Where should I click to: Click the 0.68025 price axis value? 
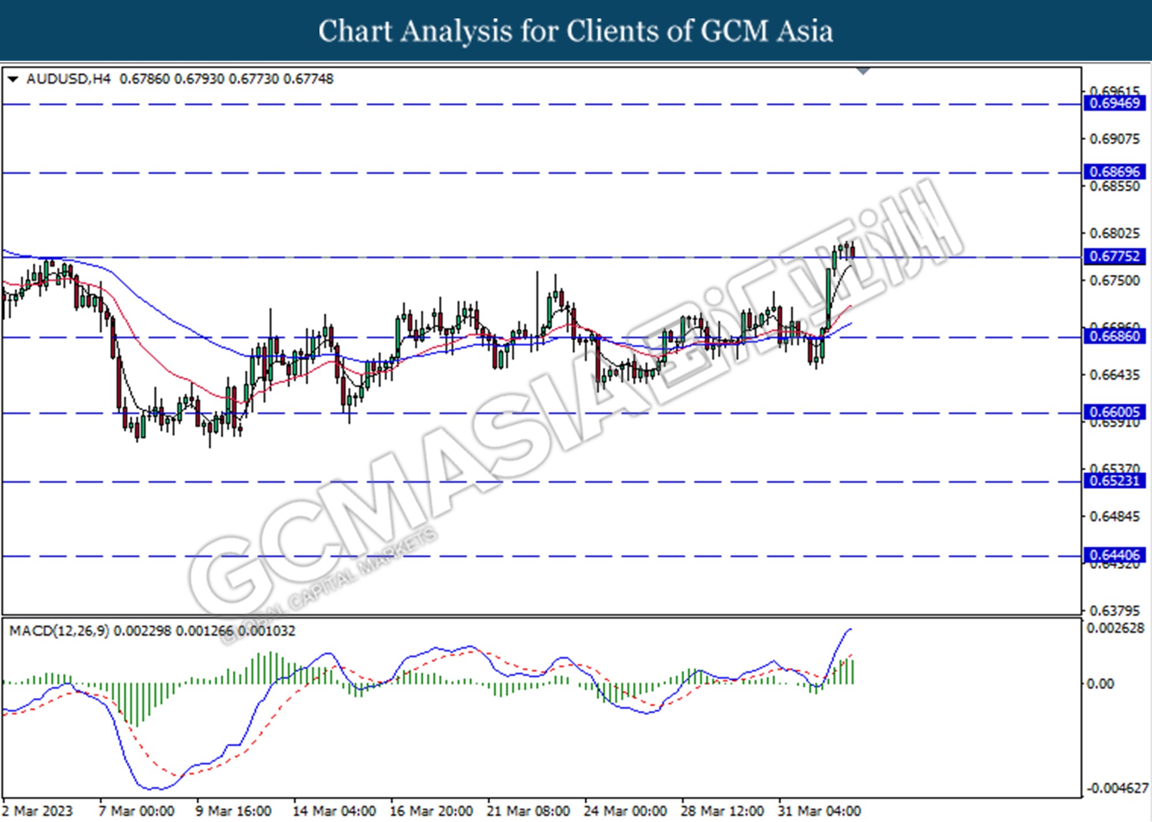click(x=1114, y=233)
